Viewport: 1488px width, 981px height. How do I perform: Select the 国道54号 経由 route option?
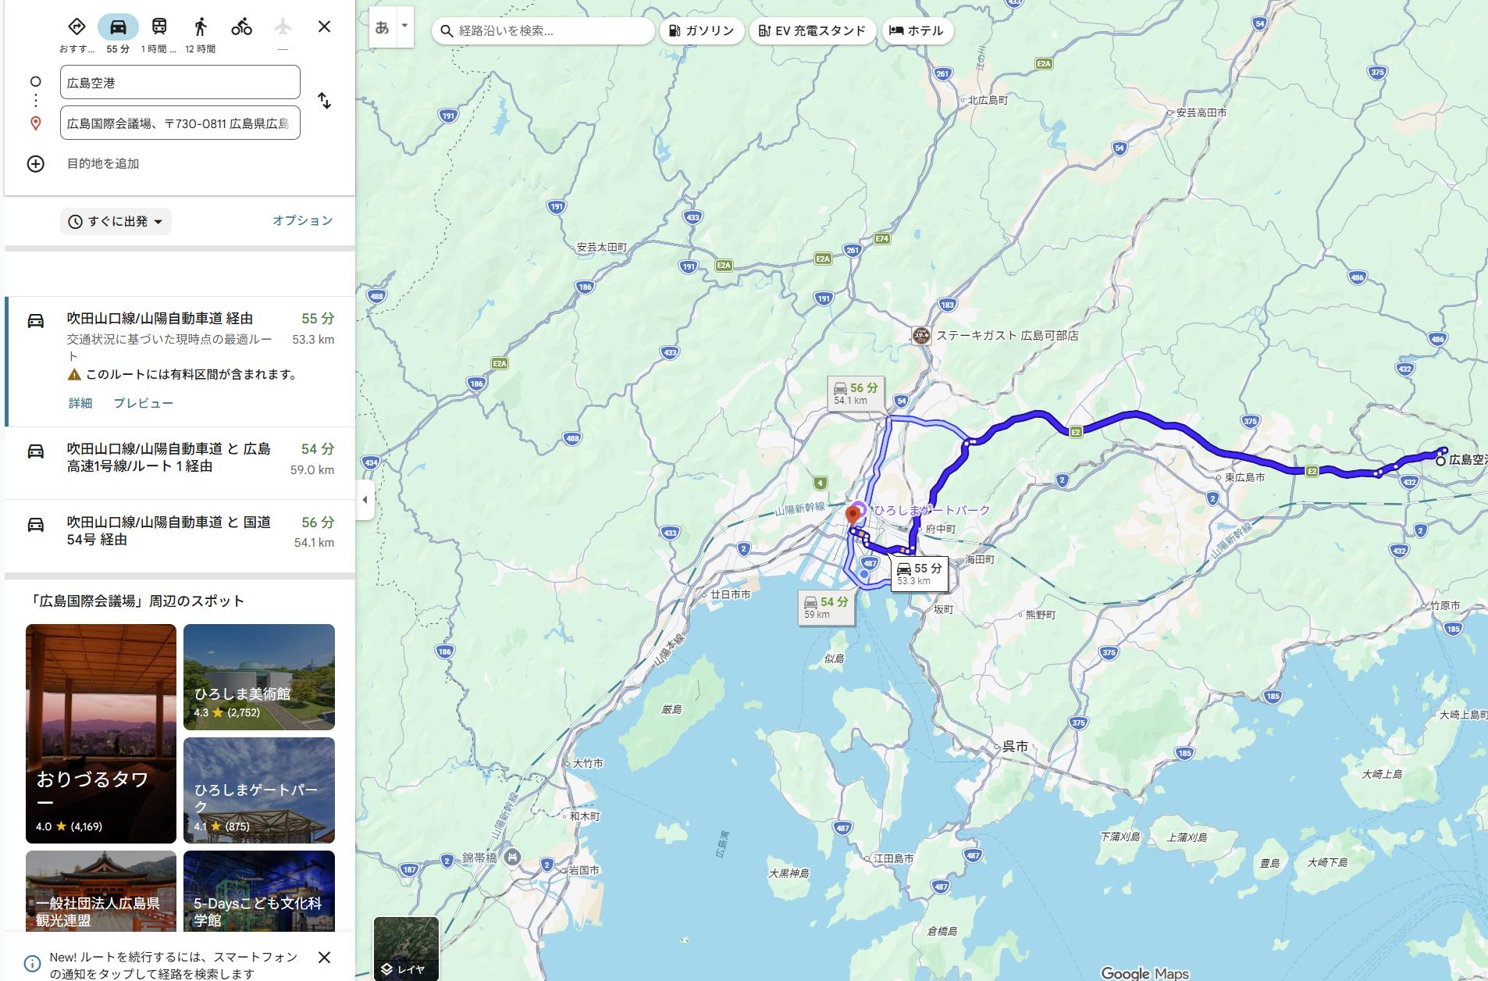point(180,532)
